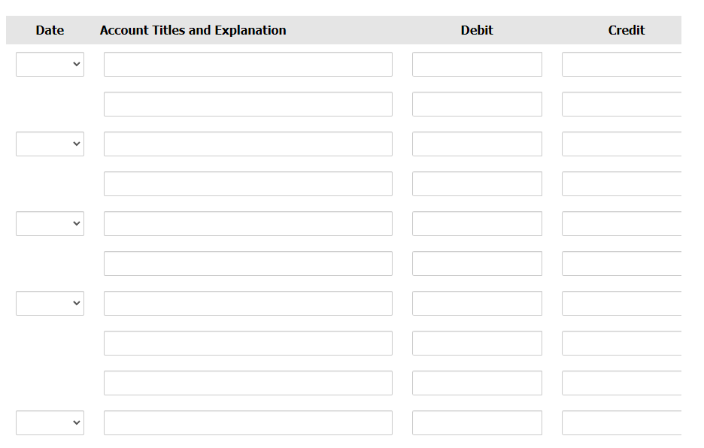
Task: Focus first row Credit input field
Action: click(x=621, y=64)
